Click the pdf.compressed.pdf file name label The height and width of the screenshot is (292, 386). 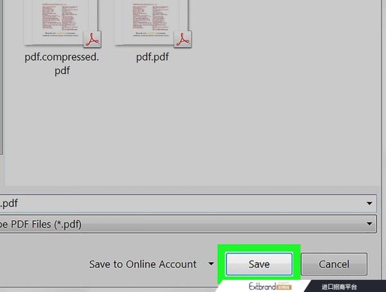tap(62, 64)
